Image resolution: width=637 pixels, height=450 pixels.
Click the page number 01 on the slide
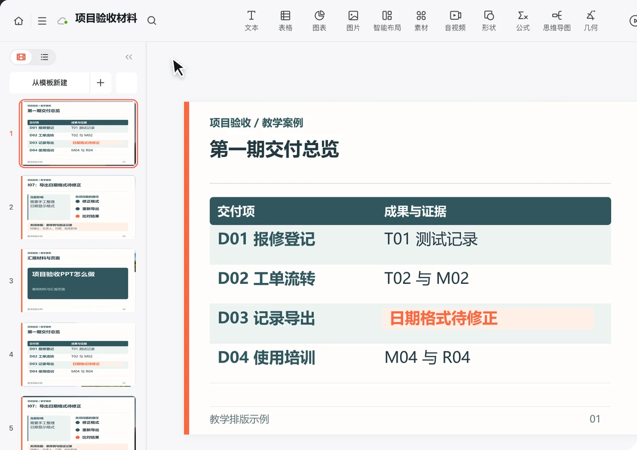pos(595,419)
